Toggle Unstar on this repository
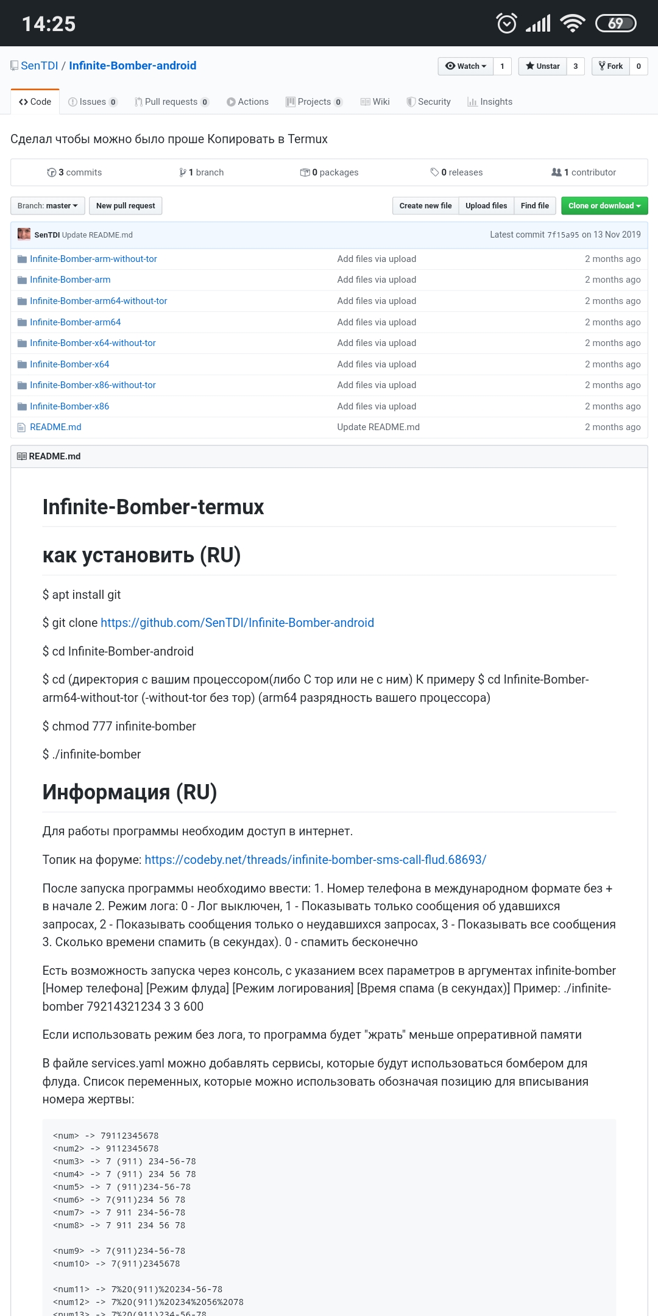658x1316 pixels. coord(542,66)
